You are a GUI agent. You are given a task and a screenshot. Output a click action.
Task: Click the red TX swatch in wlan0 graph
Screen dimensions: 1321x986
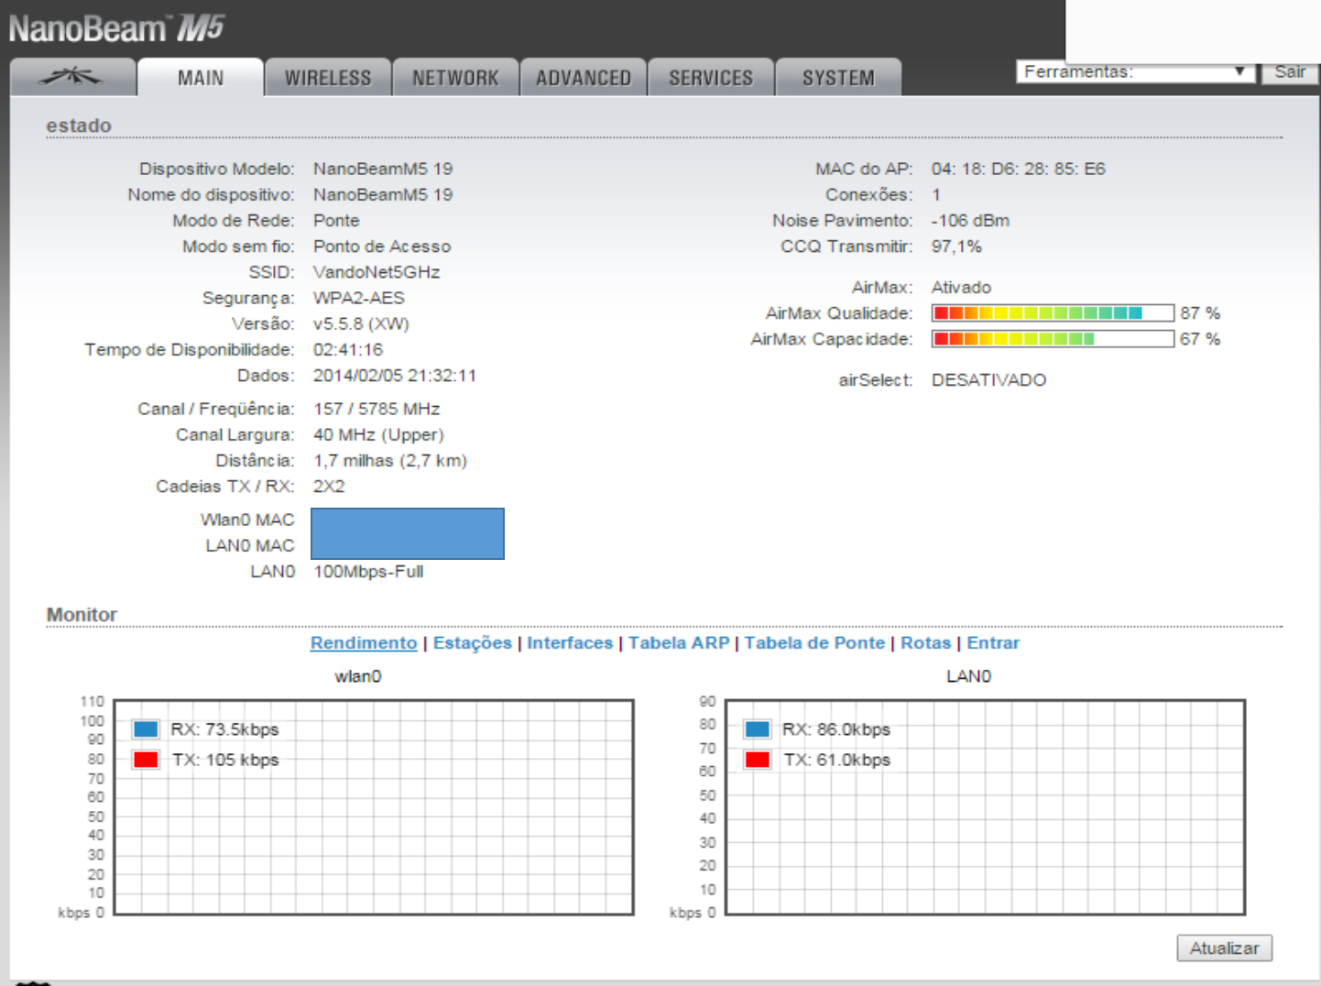click(x=146, y=760)
